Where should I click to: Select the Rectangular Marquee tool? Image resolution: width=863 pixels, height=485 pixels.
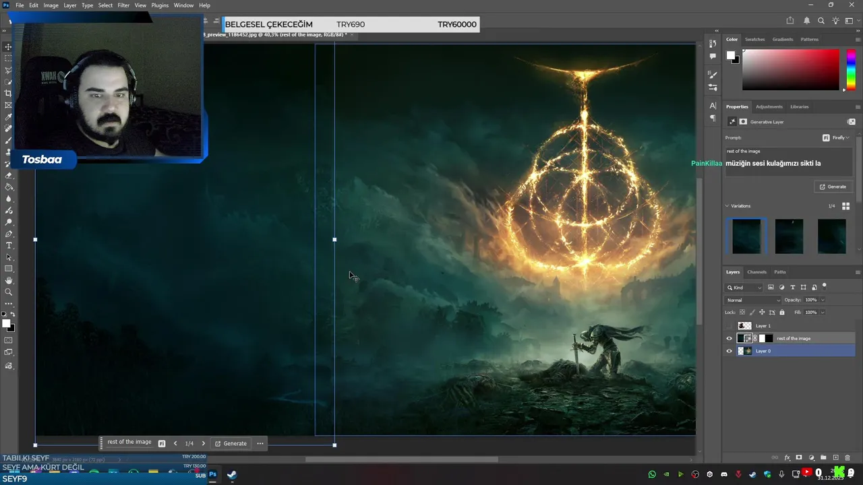pos(8,59)
